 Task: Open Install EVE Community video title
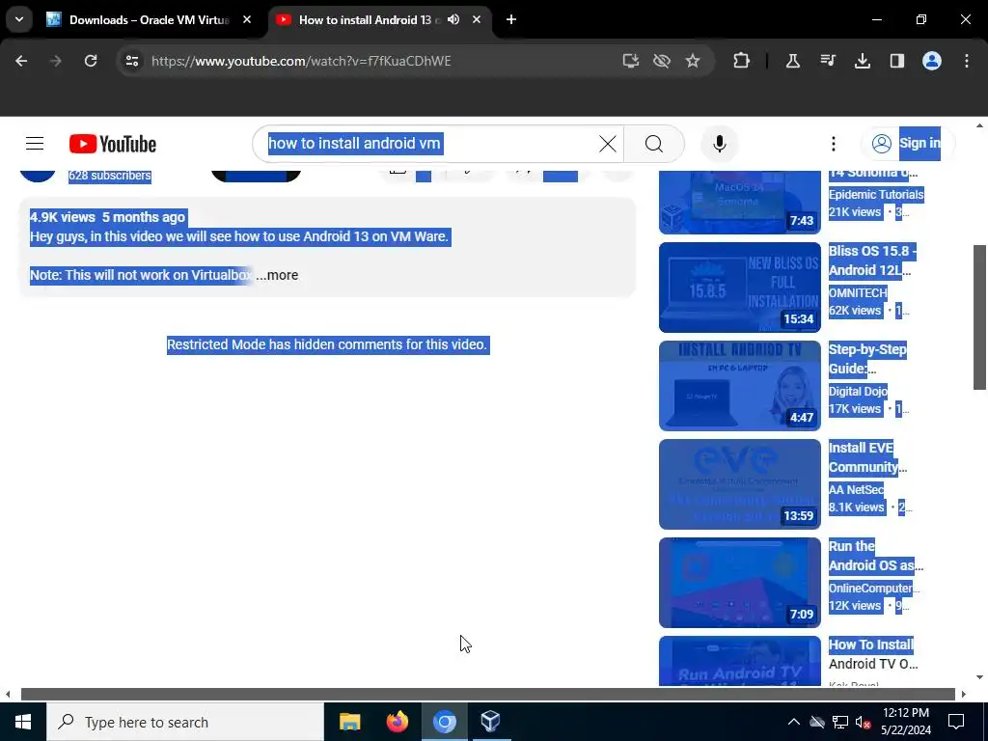[867, 456]
